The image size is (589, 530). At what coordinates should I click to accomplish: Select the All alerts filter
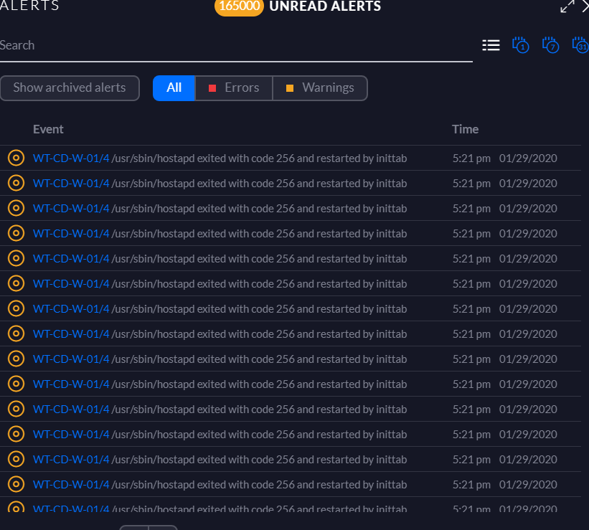(x=174, y=88)
